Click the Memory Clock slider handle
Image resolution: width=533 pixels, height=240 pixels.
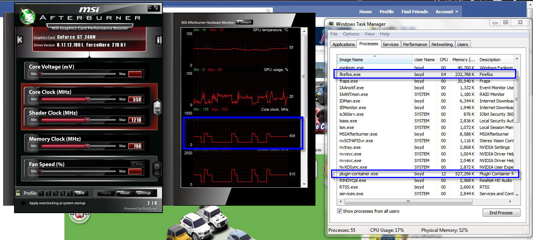[87, 146]
